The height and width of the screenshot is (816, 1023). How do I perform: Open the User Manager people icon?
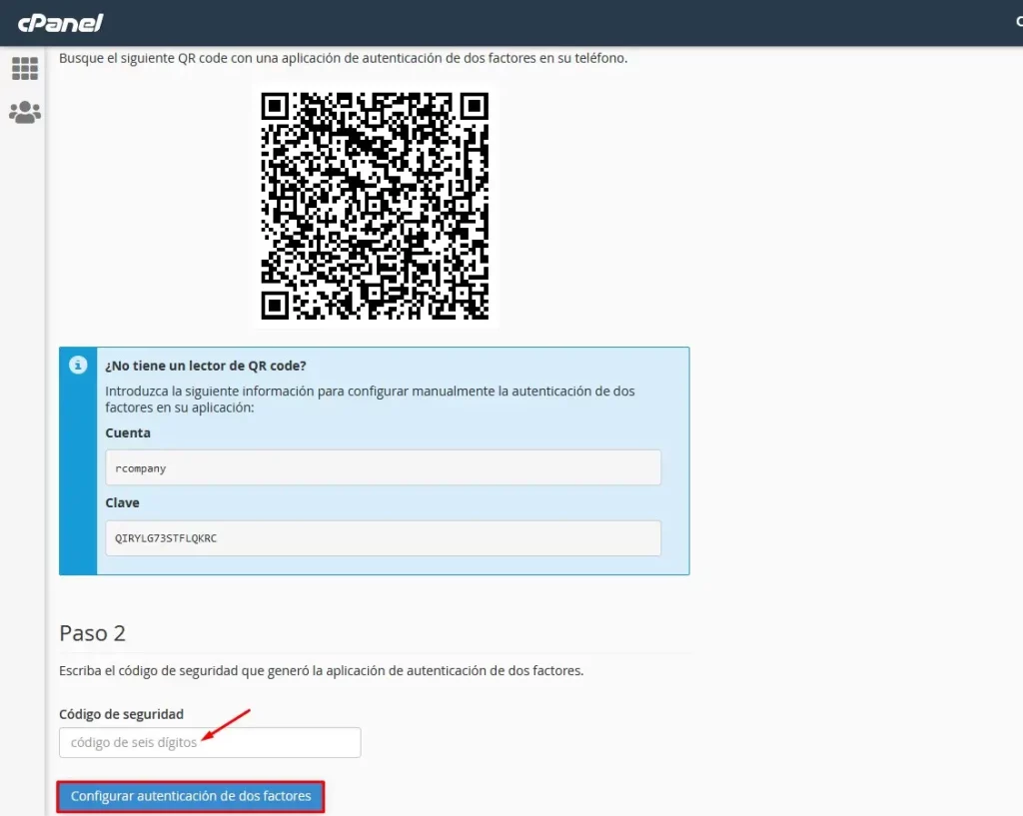pyautogui.click(x=25, y=112)
